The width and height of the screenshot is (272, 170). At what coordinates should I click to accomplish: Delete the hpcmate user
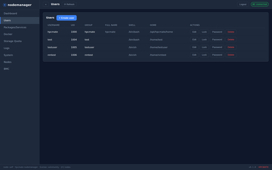(x=231, y=32)
